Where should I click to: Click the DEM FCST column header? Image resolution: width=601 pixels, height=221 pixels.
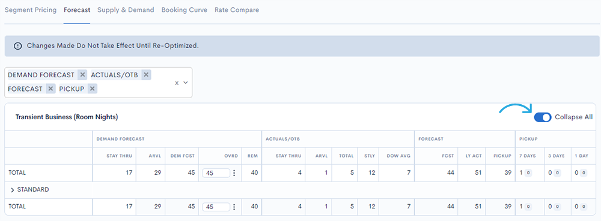183,156
